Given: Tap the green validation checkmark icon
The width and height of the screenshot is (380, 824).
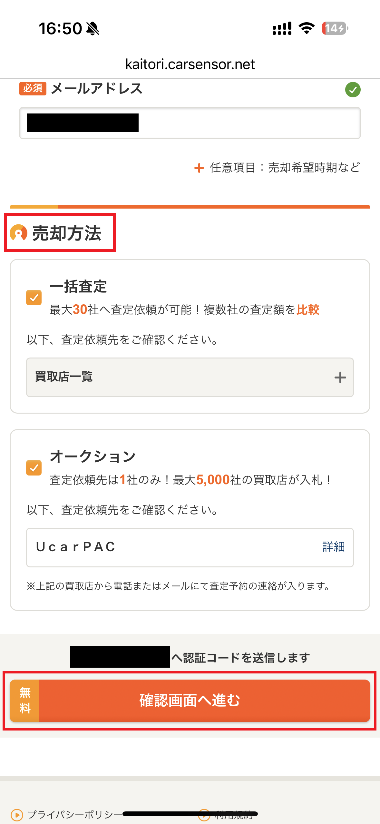Looking at the screenshot, I should pyautogui.click(x=353, y=90).
